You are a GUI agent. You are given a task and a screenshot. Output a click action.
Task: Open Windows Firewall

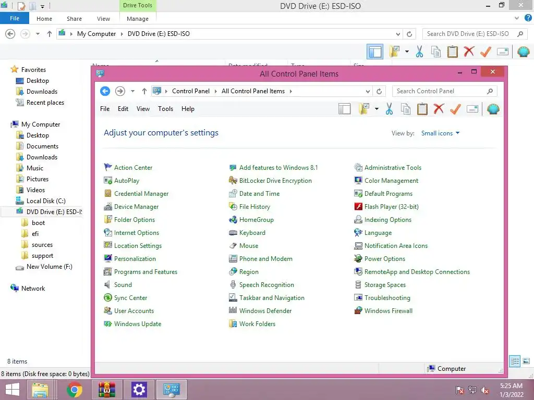click(x=388, y=311)
